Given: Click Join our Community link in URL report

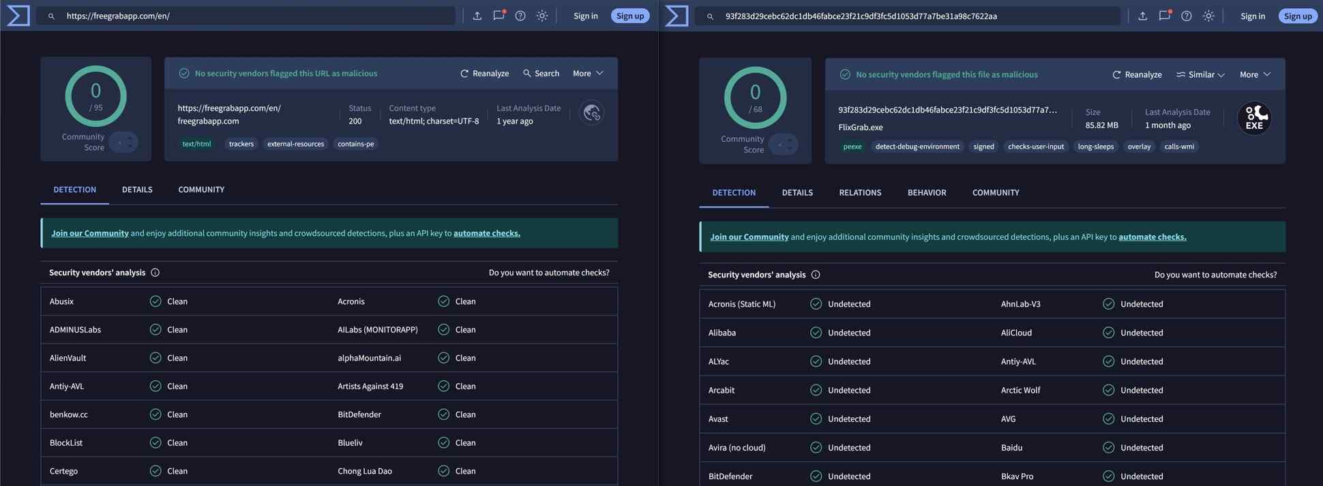Looking at the screenshot, I should (x=90, y=233).
